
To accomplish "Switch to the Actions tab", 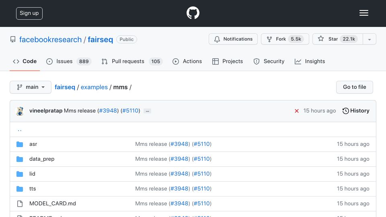I will 187,61.
